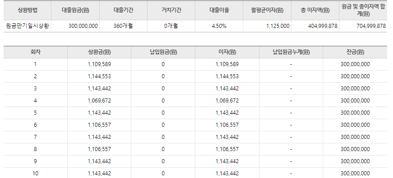393x178 pixels.
Task: Click 이자 1,144,553 in installment 2 row
Action: tap(227, 76)
